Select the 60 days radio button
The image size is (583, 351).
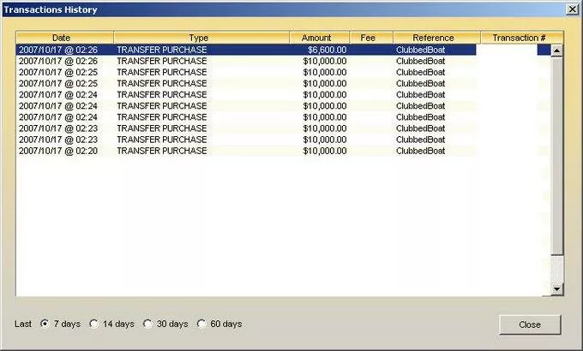coord(201,324)
